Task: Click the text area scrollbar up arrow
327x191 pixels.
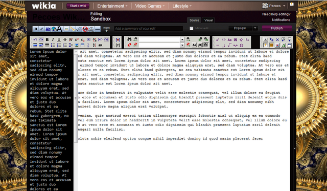Action: click(x=76, y=52)
